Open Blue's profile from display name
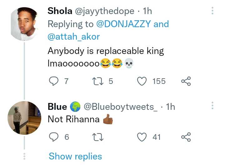Image resolution: width=225 pixels, height=166 pixels. click(x=57, y=107)
